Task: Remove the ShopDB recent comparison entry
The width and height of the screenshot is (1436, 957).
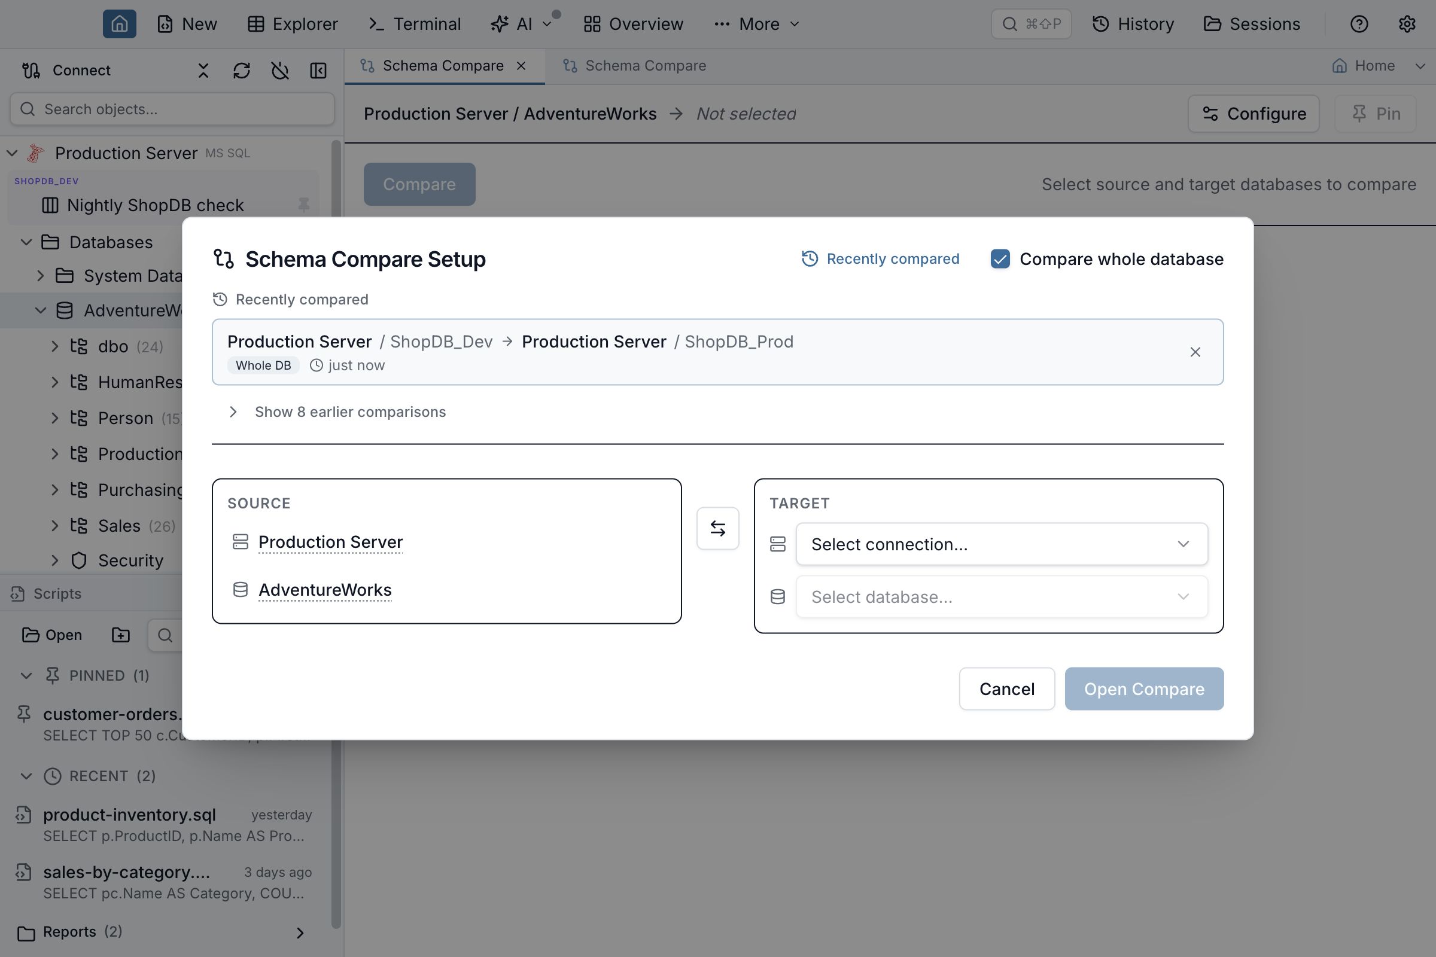Action: point(1195,352)
